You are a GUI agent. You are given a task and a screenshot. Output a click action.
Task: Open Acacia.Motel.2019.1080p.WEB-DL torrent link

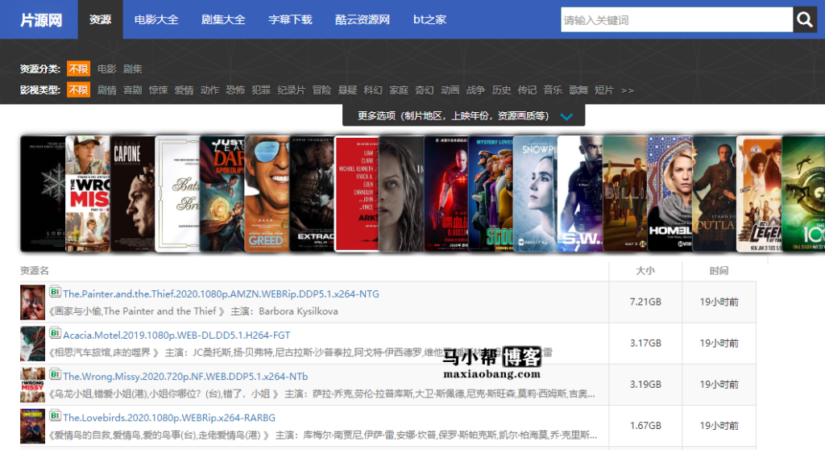176,335
